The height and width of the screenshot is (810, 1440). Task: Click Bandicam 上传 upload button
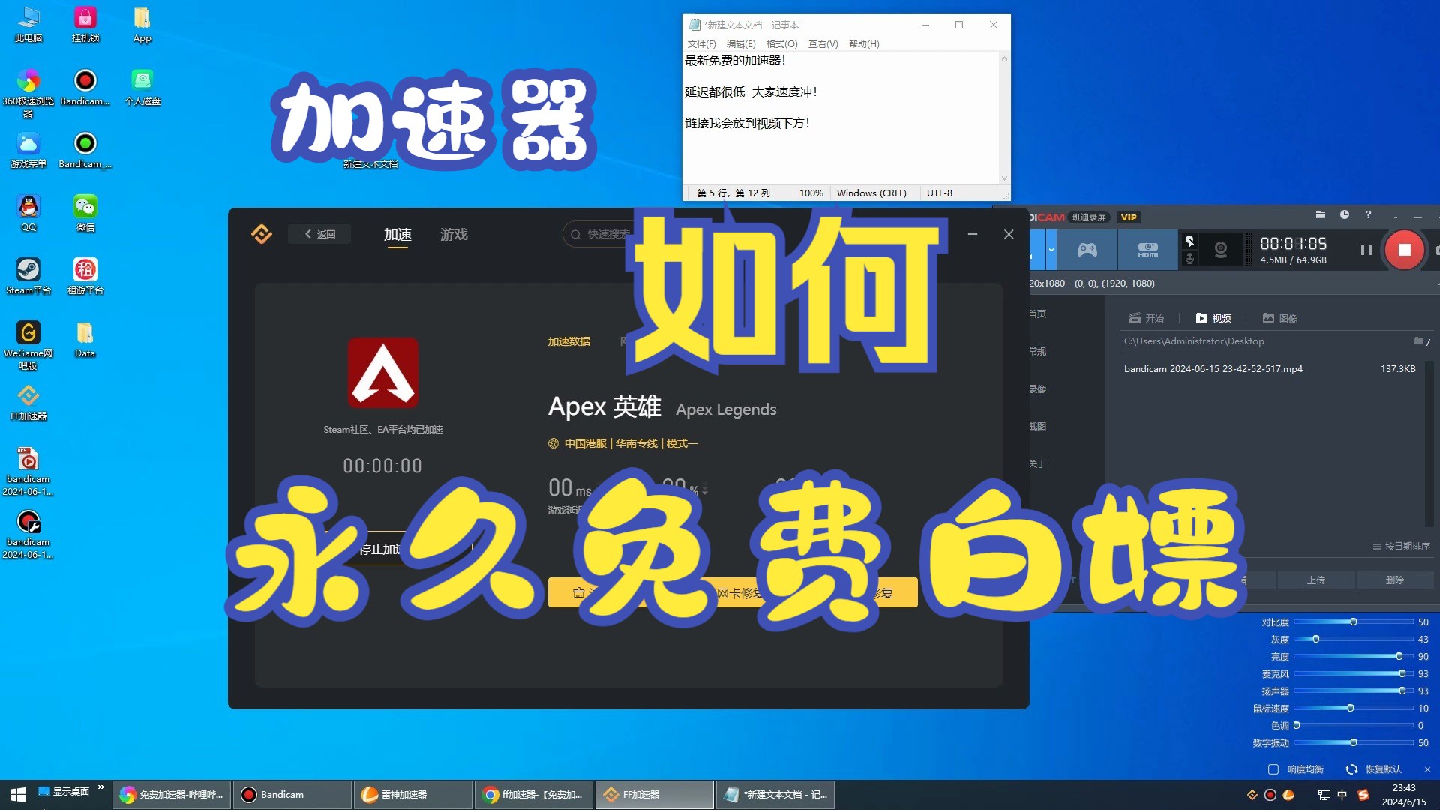pyautogui.click(x=1316, y=580)
